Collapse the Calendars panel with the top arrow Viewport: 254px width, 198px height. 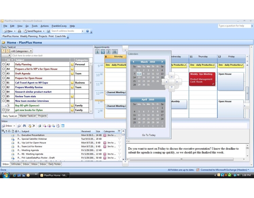click(125, 49)
